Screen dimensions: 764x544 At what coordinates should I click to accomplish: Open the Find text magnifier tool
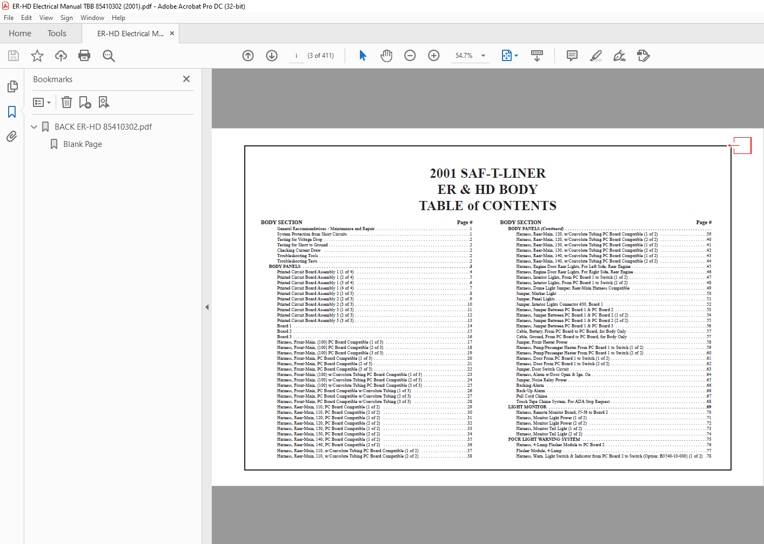(x=109, y=56)
